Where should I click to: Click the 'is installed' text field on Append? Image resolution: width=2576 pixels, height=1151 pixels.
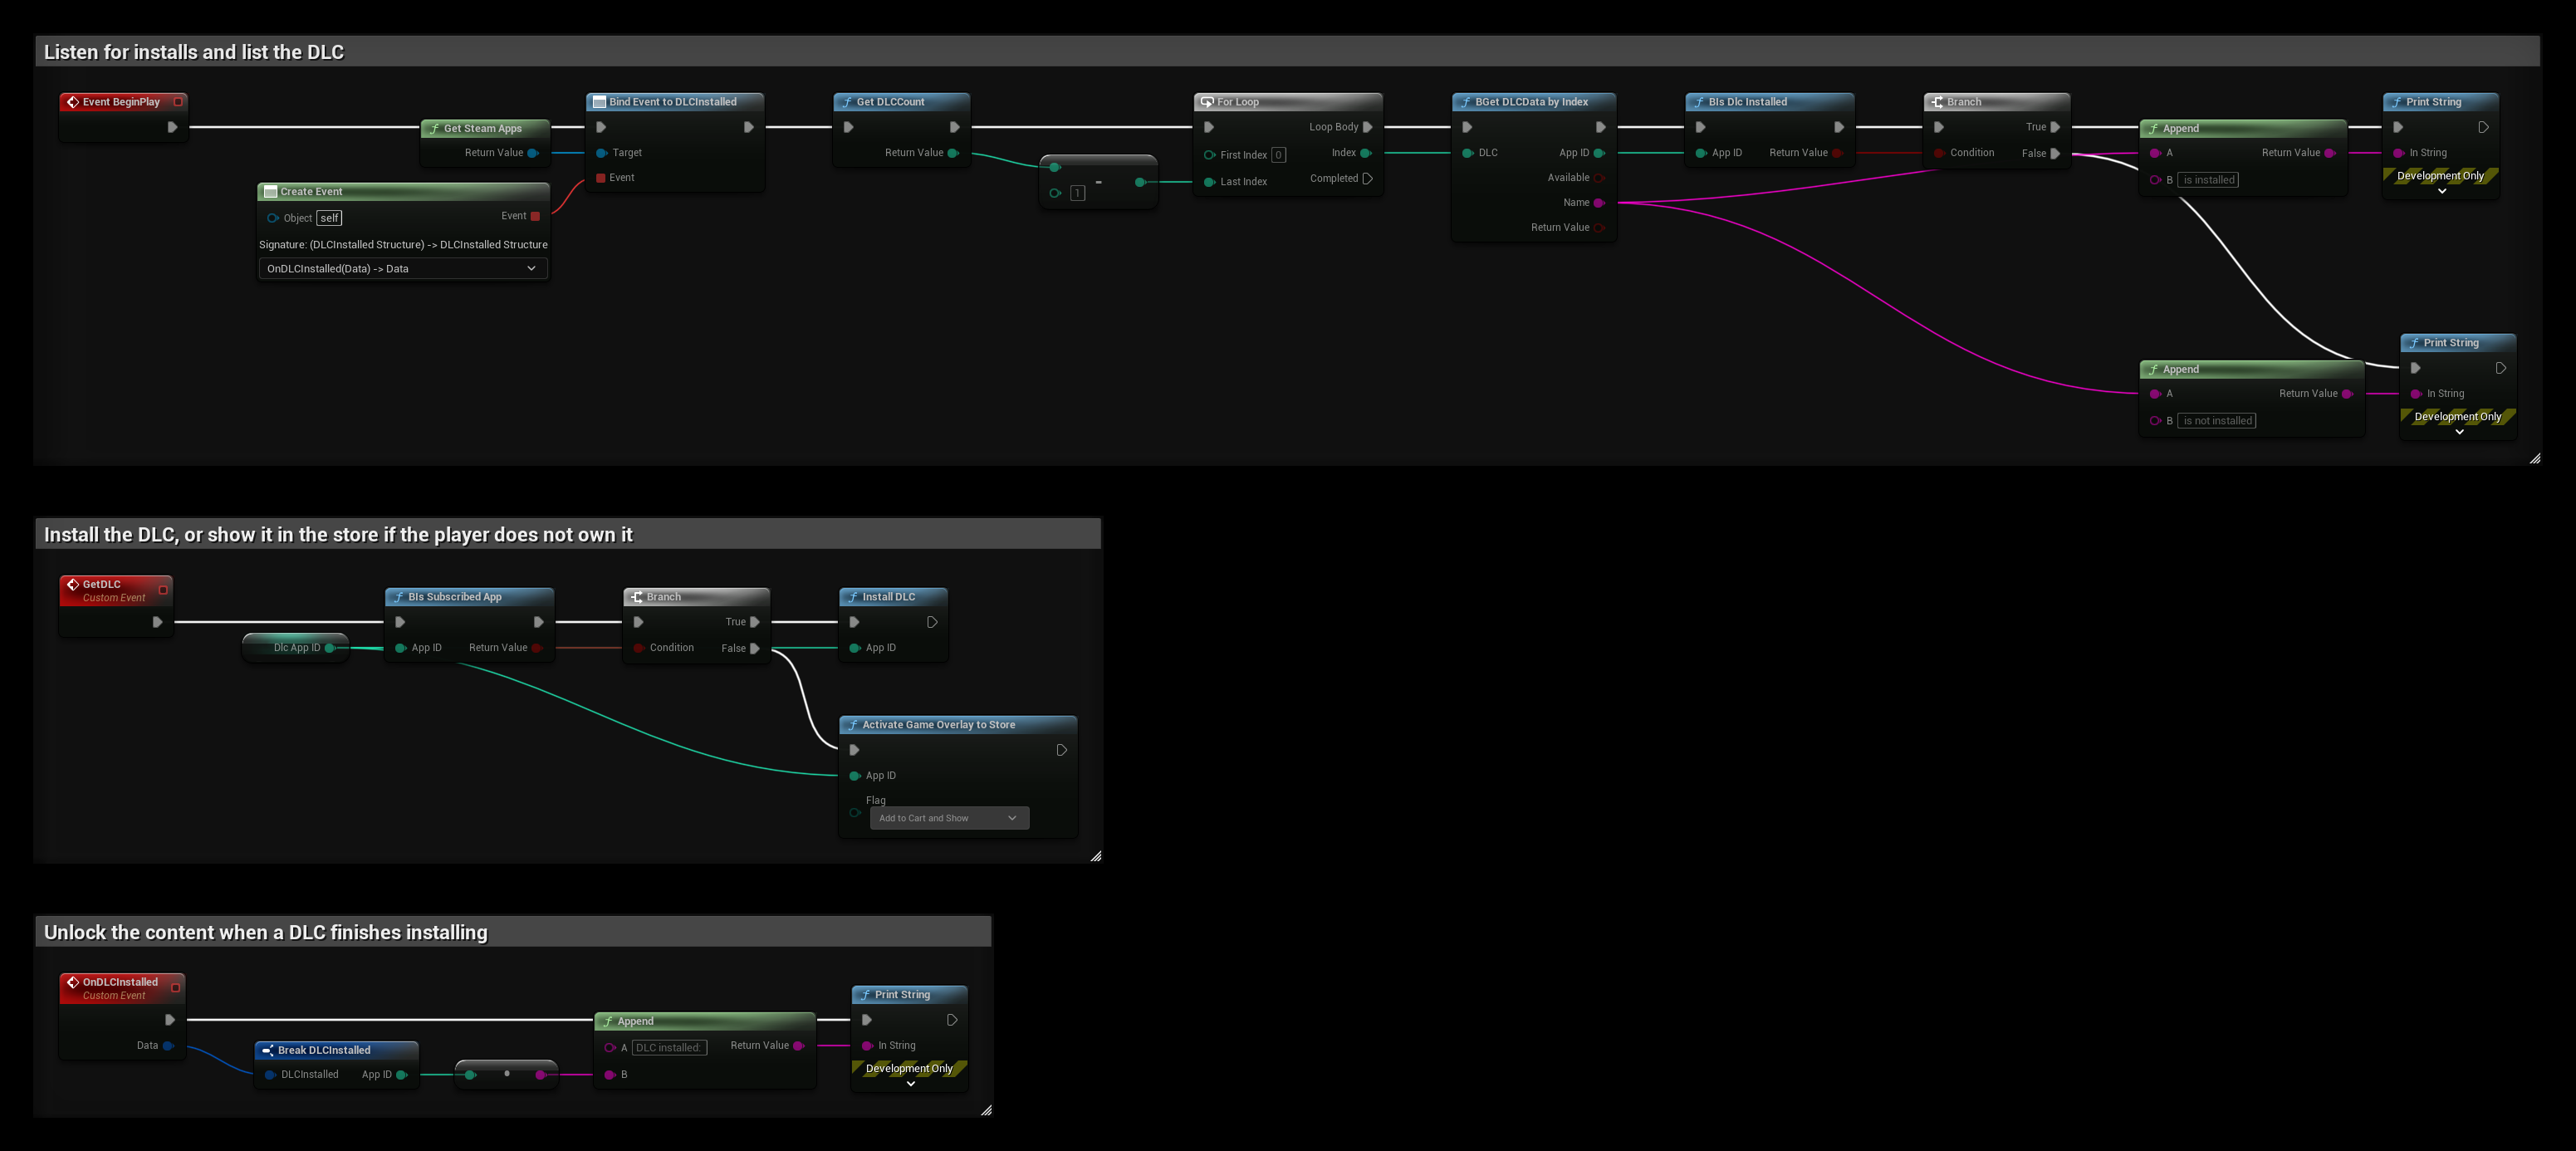(x=2208, y=180)
